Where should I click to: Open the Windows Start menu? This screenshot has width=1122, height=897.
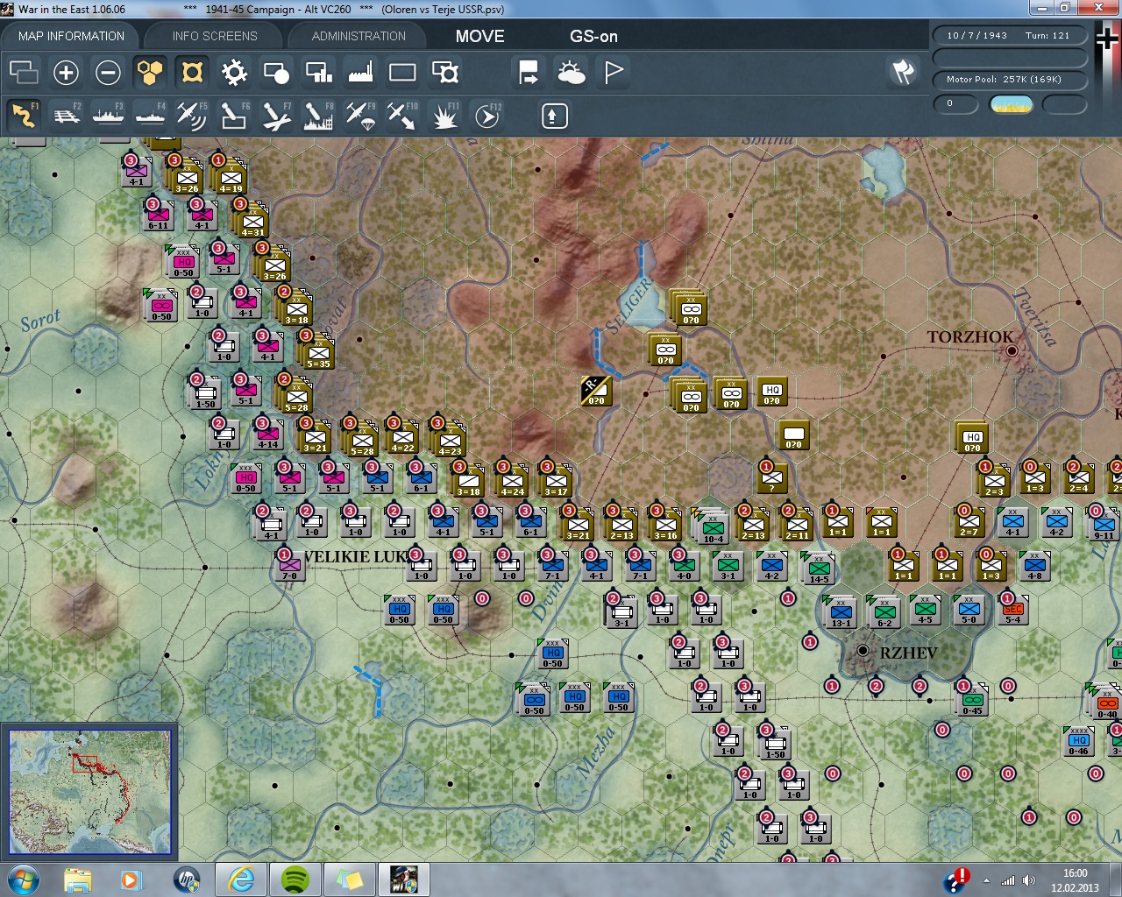23,879
